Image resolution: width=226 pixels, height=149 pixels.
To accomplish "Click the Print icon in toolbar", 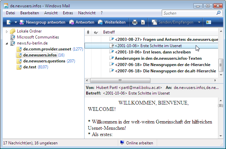I will (x=135, y=22).
